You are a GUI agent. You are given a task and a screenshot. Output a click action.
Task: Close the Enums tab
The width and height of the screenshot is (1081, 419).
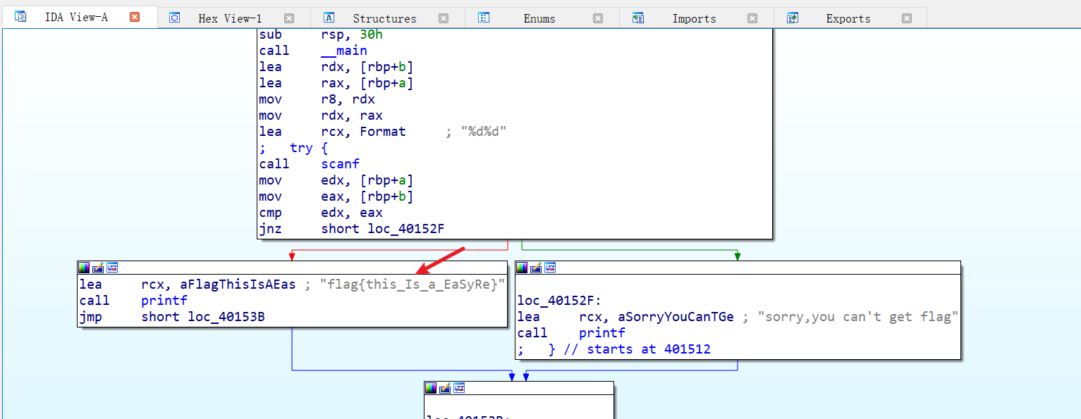click(x=598, y=18)
